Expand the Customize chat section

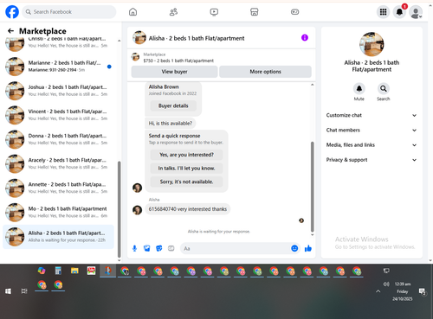click(372, 115)
